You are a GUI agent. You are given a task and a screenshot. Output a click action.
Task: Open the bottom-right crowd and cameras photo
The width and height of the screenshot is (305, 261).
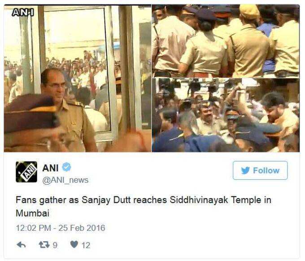tap(226, 115)
